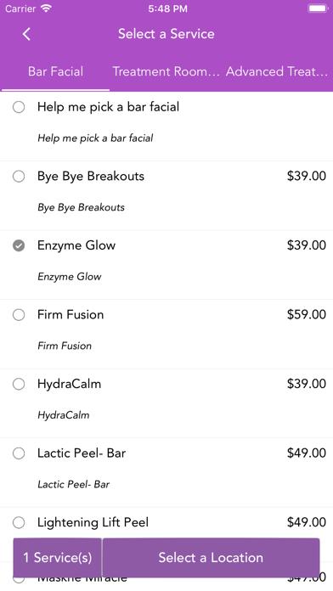Tap the $49.00 Lactic Peel price
The image size is (333, 591).
(x=306, y=453)
